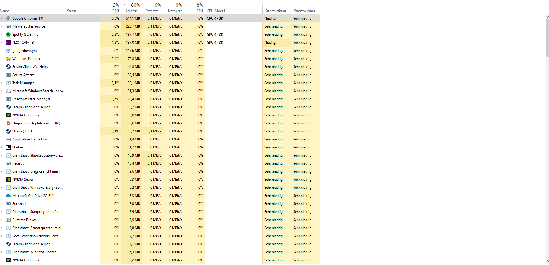The image size is (549, 265).
Task: Click the scrollbar up arrow
Action: tap(548, 17)
